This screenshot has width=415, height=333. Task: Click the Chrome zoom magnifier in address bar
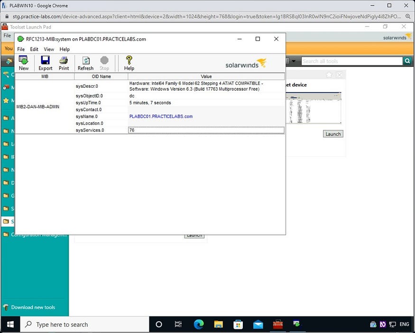coord(408,17)
